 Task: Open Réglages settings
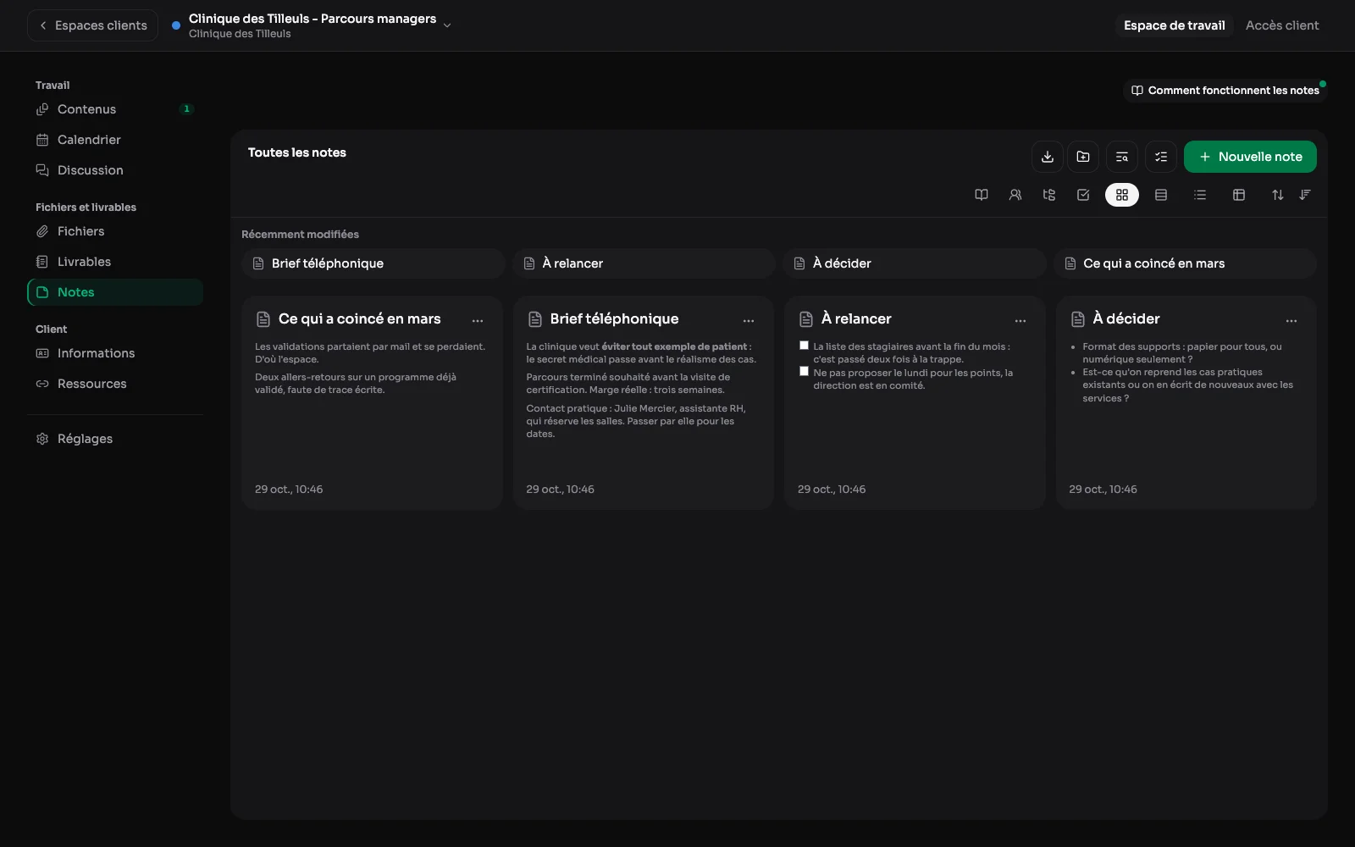115,439
